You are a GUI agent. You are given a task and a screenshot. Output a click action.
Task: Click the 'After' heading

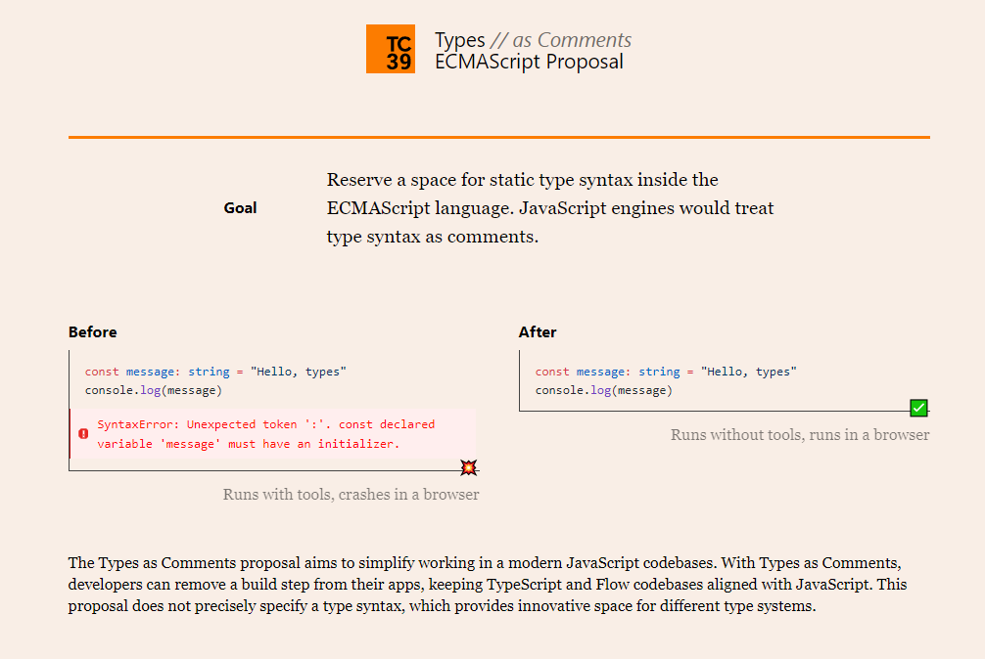[x=538, y=331]
